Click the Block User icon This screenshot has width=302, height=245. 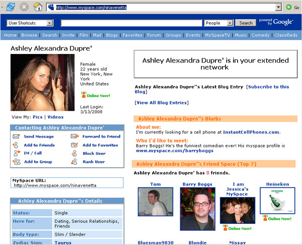pos(74,153)
